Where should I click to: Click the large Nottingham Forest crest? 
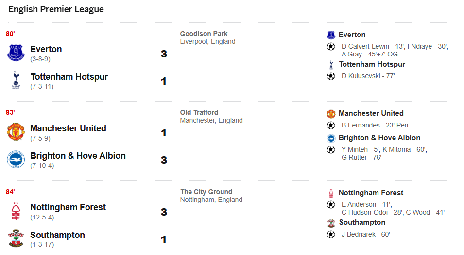click(x=16, y=211)
